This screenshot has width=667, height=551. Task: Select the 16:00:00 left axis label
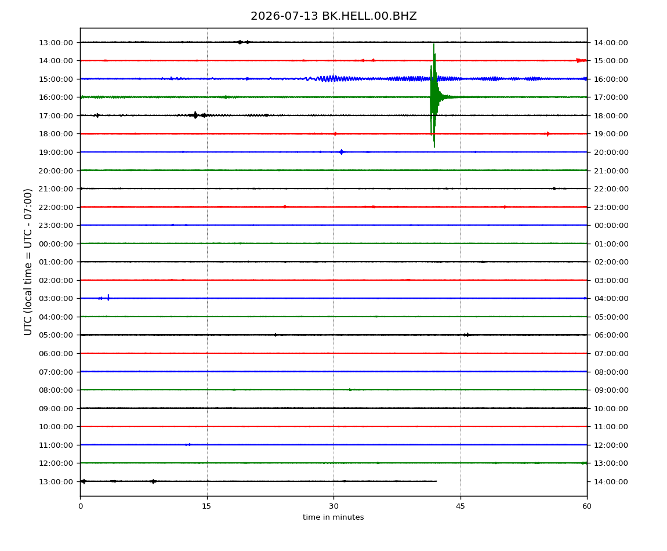tap(56, 97)
